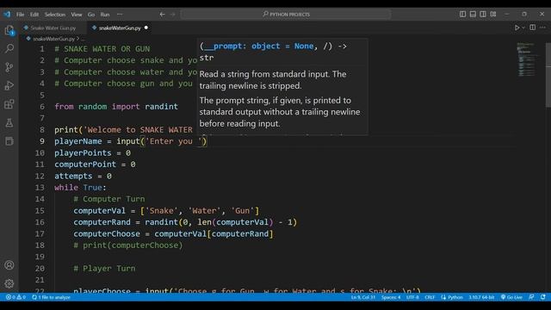Screen dimensions: 551x310
Task: Click 'computerChoose = computerVal[computerRand]' line
Action: [173, 233]
